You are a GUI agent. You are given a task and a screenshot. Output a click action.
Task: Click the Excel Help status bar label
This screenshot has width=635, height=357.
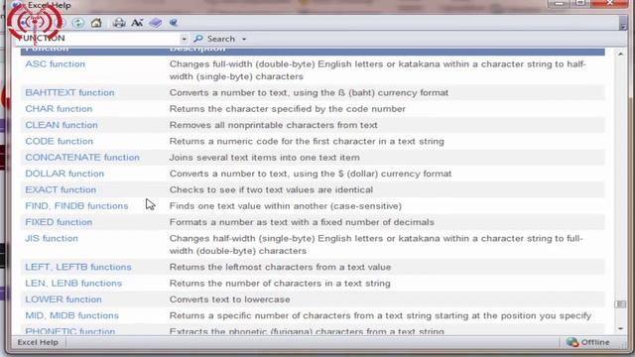tap(38, 342)
